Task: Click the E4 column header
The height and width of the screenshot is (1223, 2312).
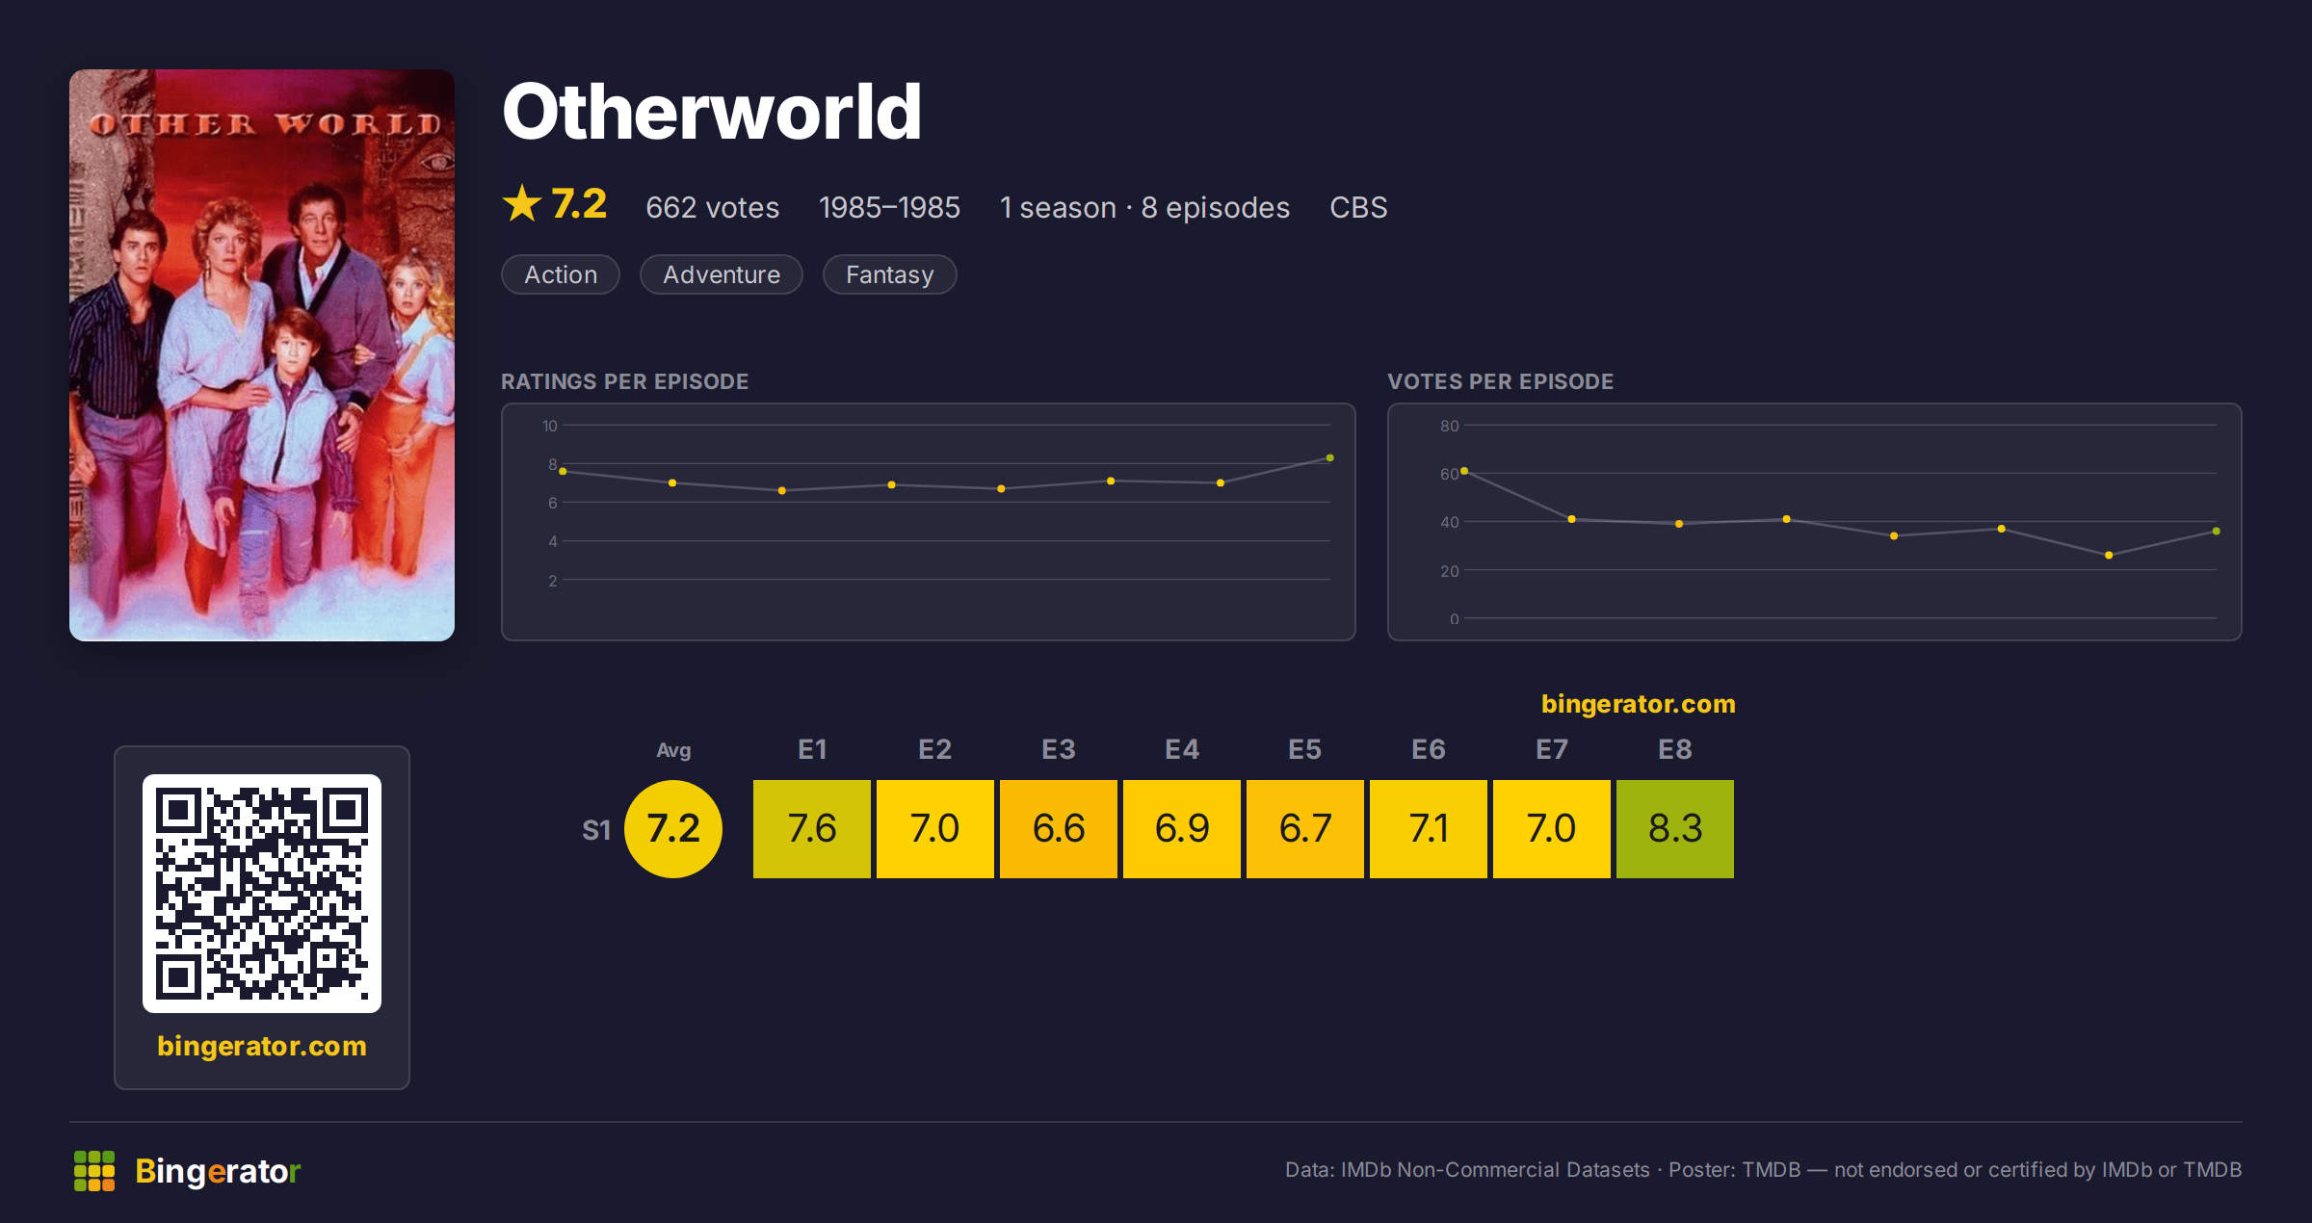Action: coord(1182,749)
